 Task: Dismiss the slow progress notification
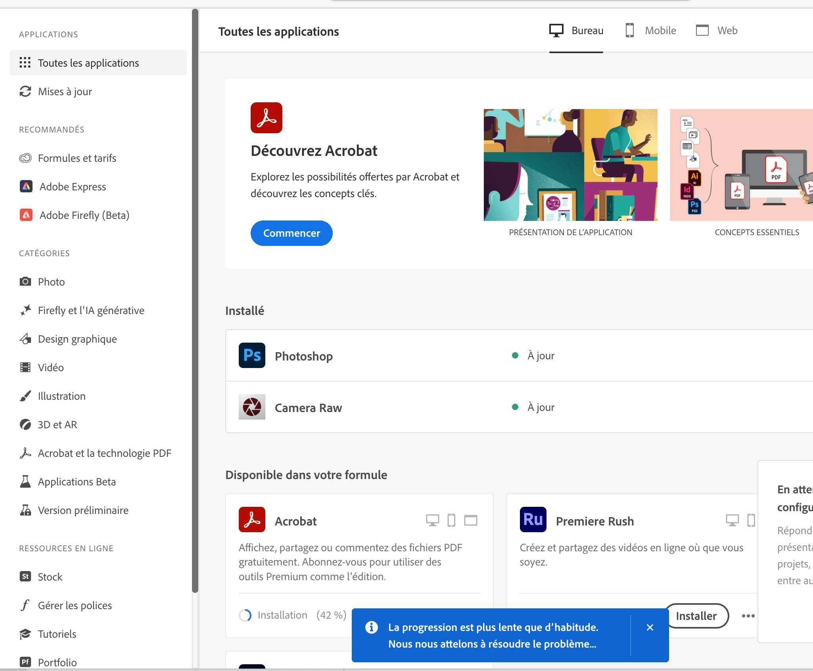[x=650, y=627]
